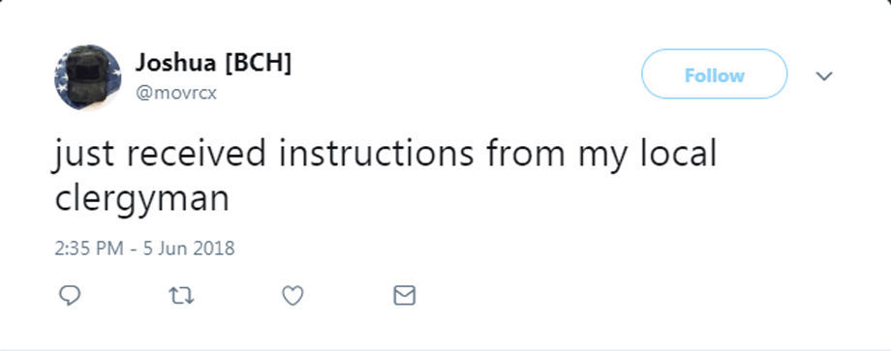This screenshot has height=351, width=891.
Task: Open Joshua's profile picture
Action: 87,77
